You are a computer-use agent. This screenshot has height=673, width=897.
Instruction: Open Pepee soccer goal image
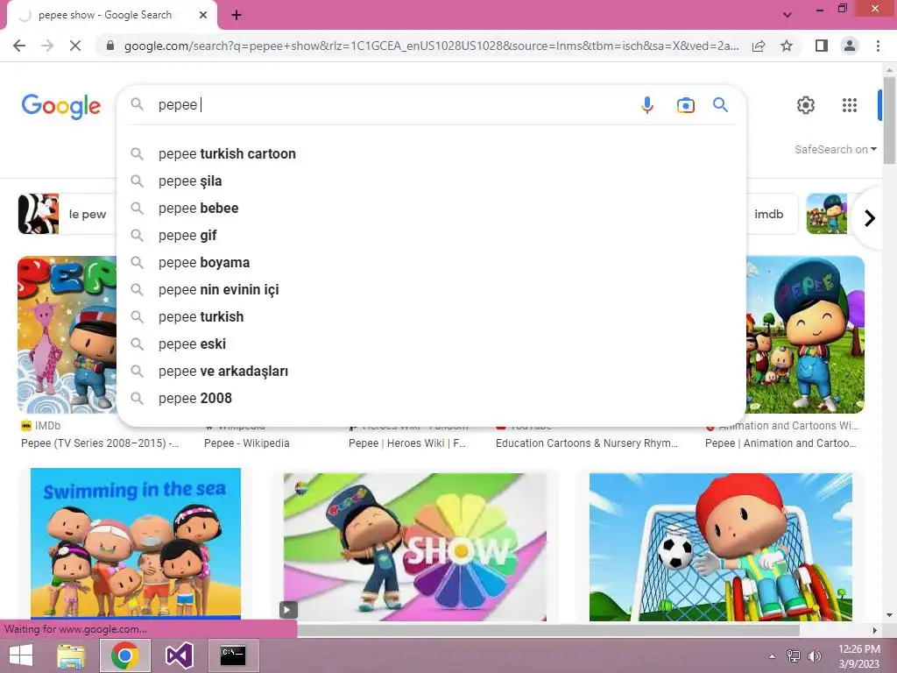coord(720,547)
